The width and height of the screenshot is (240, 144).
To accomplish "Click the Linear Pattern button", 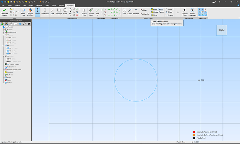I will [x=157, y=9].
